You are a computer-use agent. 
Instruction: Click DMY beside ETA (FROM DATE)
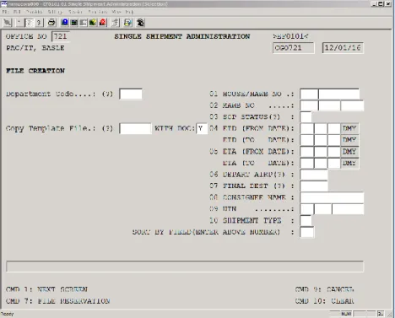(349, 152)
